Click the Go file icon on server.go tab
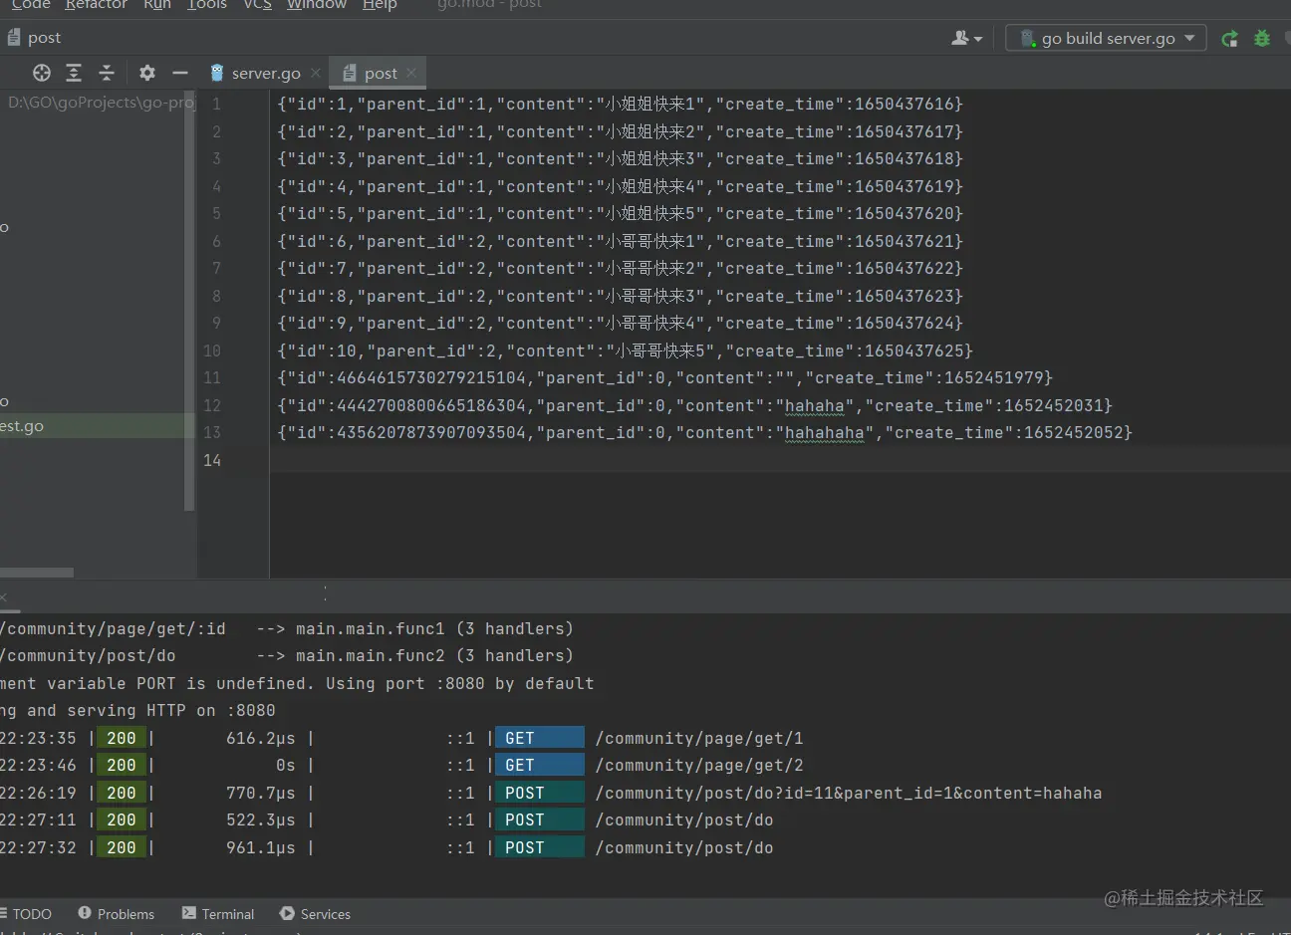Image resolution: width=1291 pixels, height=935 pixels. pyautogui.click(x=217, y=73)
